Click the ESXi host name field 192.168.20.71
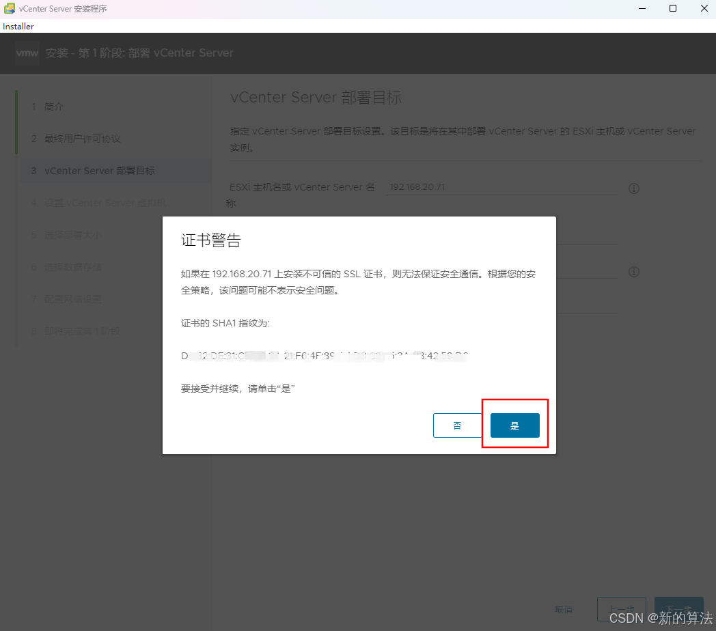Viewport: 716px width, 631px height. pyautogui.click(x=501, y=186)
